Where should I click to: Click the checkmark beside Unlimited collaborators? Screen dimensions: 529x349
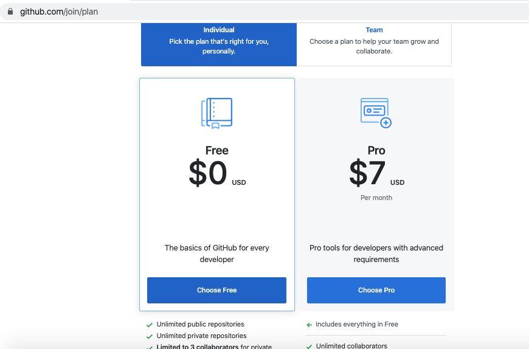(309, 347)
